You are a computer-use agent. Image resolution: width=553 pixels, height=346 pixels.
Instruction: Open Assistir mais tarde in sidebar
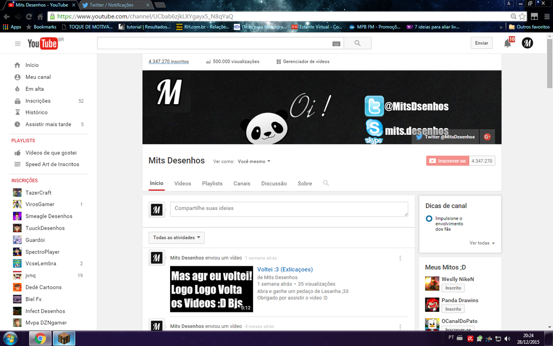[48, 124]
